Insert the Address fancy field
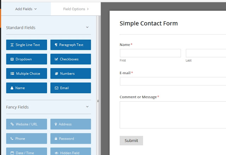 (71, 124)
